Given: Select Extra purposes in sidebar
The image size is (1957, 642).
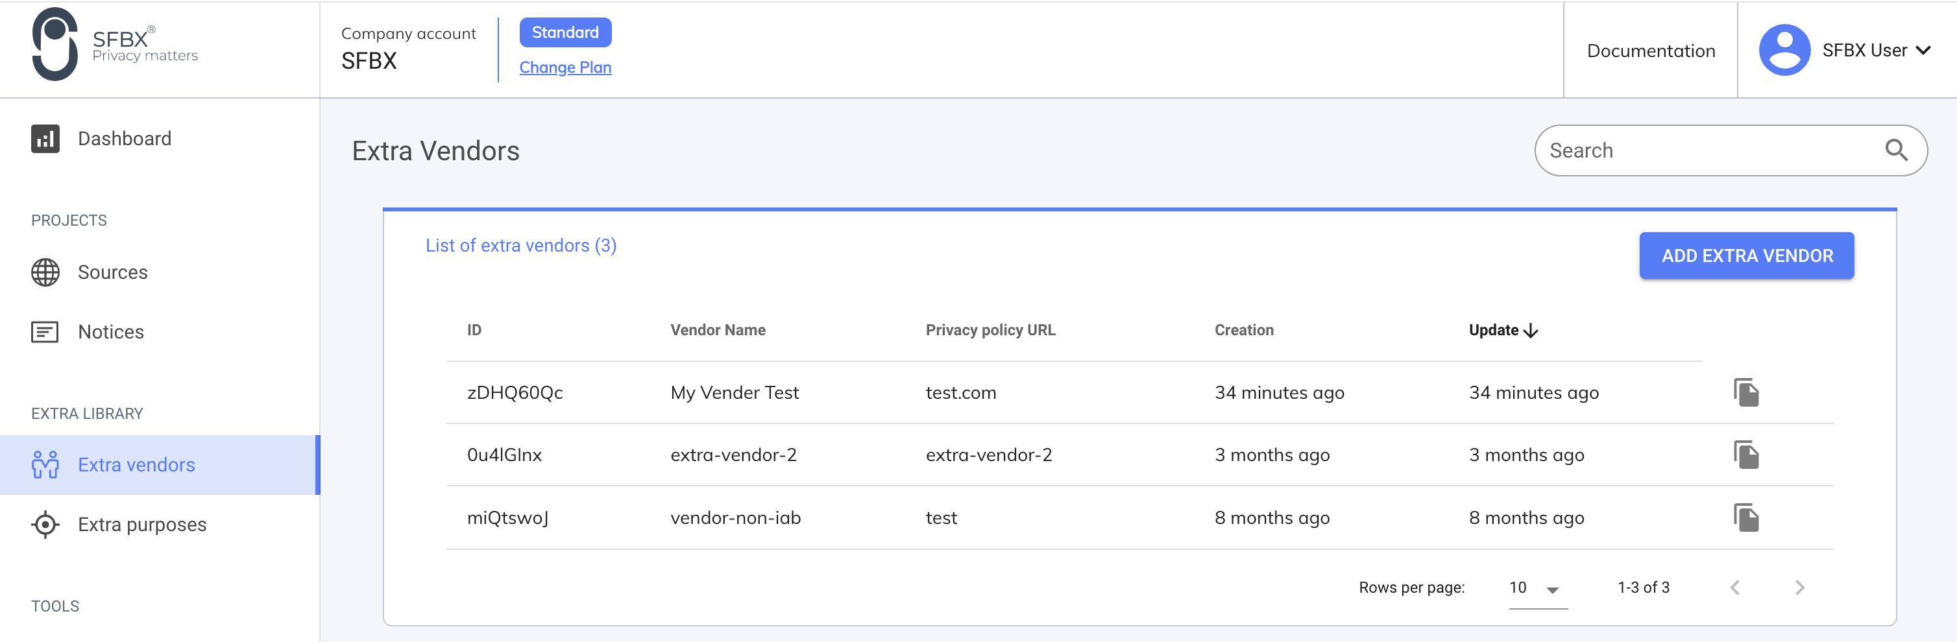Looking at the screenshot, I should [x=142, y=525].
